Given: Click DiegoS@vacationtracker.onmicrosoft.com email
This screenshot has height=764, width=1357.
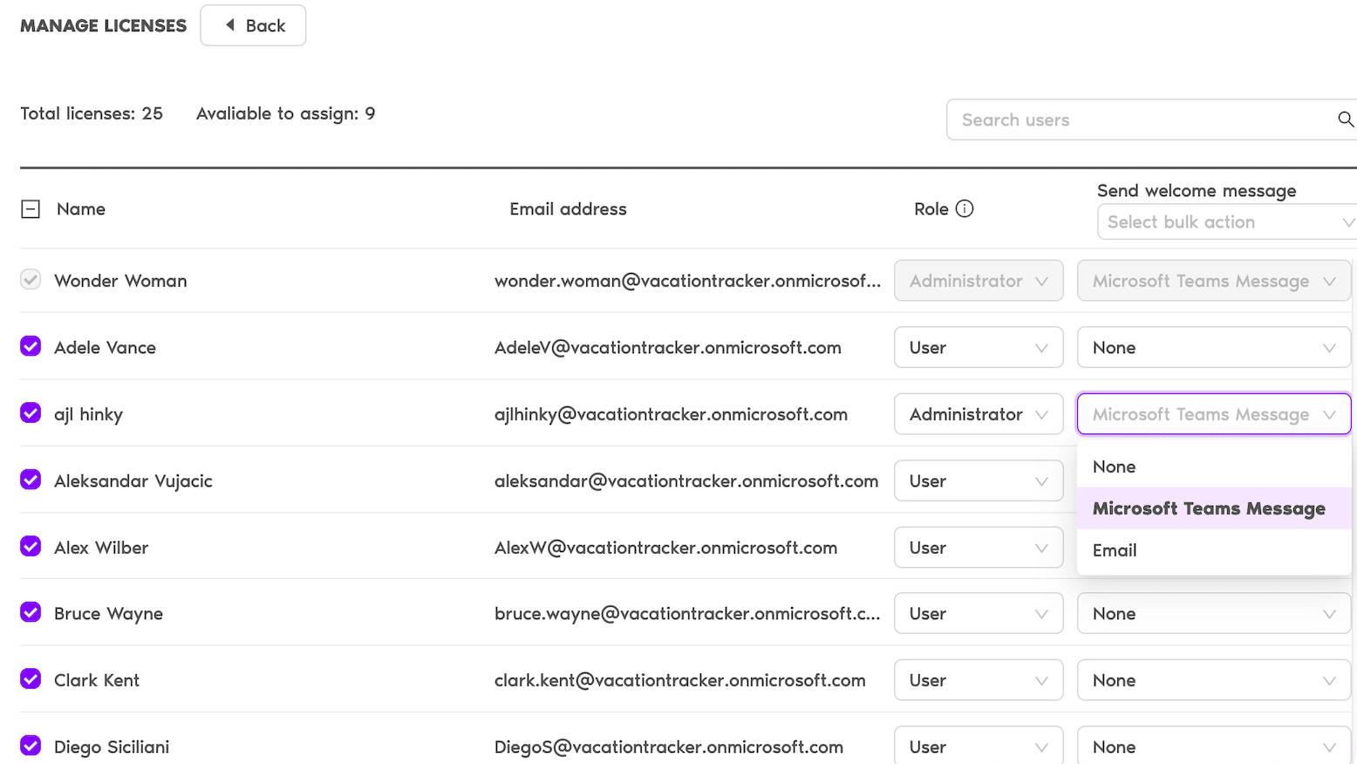Looking at the screenshot, I should pyautogui.click(x=669, y=747).
